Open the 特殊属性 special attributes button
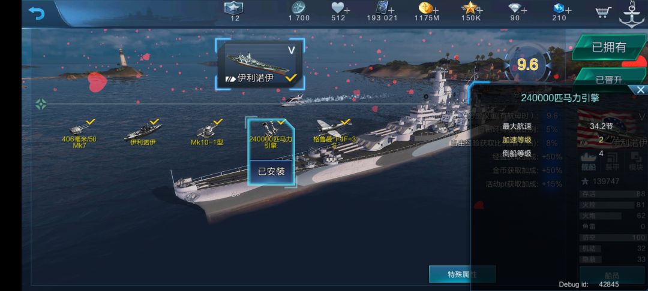 [461, 274]
